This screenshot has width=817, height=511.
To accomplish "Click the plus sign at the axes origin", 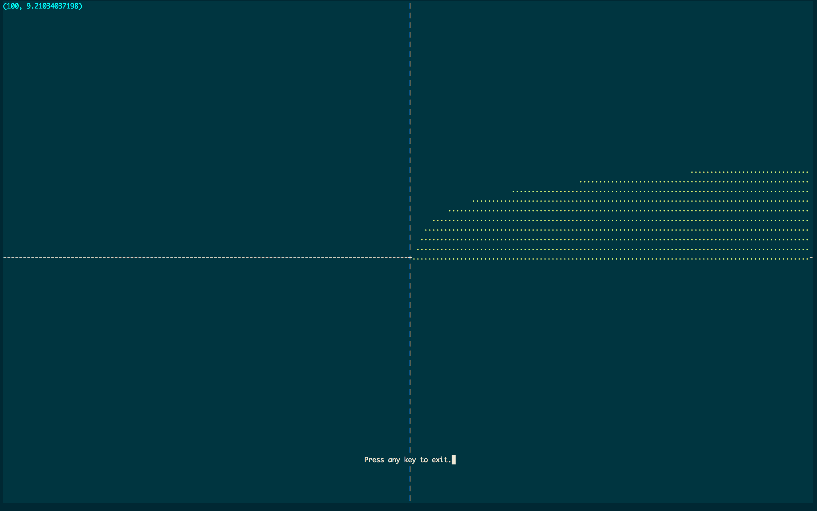I will 410,257.
